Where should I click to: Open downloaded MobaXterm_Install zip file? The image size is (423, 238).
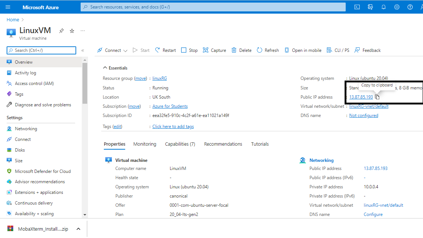(38, 229)
